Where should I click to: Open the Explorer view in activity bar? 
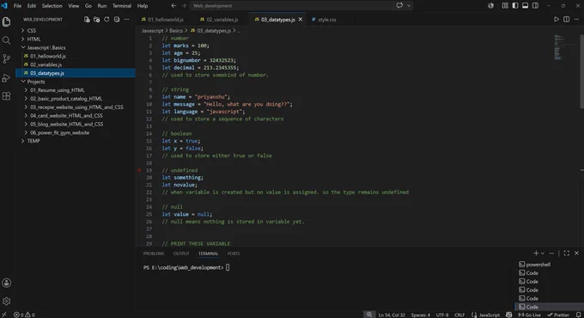point(6,21)
